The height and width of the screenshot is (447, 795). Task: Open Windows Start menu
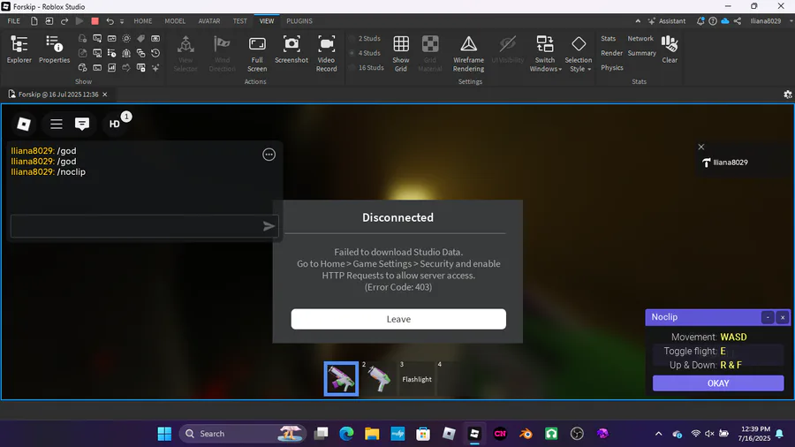(164, 434)
